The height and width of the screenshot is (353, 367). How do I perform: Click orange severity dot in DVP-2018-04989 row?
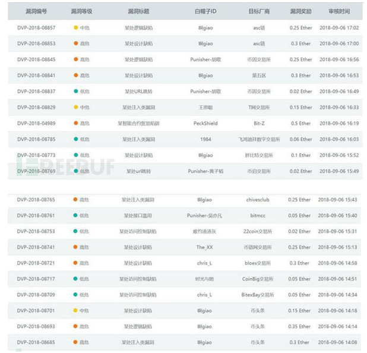pyautogui.click(x=75, y=124)
